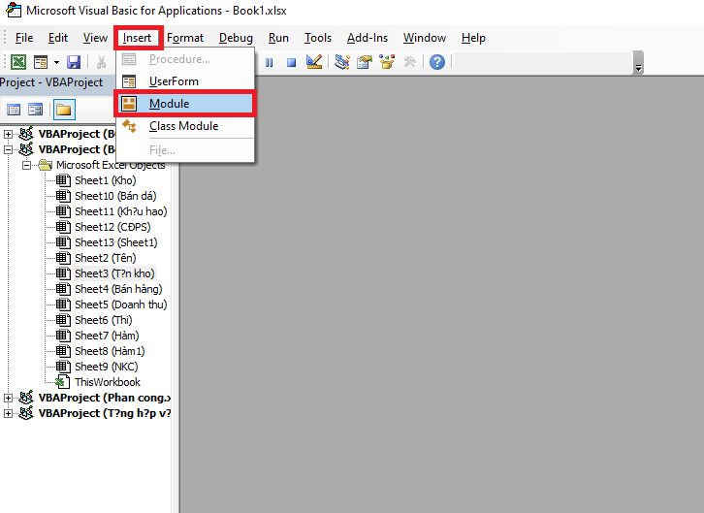Click the View Object icon in Project panel
The height and width of the screenshot is (513, 704).
point(36,110)
